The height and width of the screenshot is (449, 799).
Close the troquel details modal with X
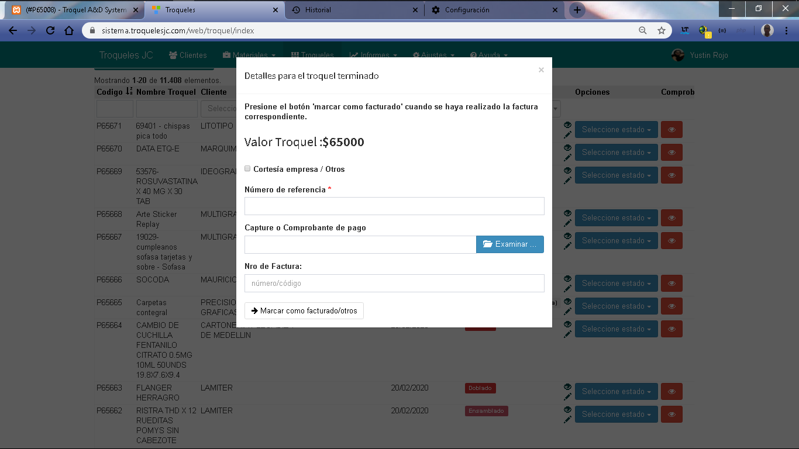coord(541,70)
